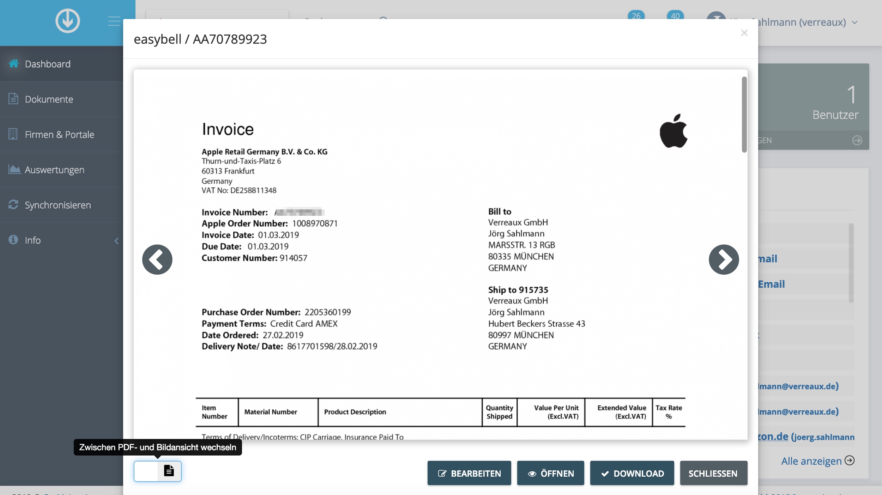Viewport: 882px width, 495px height.
Task: Follow the Alle anzeigen link
Action: [x=811, y=461]
